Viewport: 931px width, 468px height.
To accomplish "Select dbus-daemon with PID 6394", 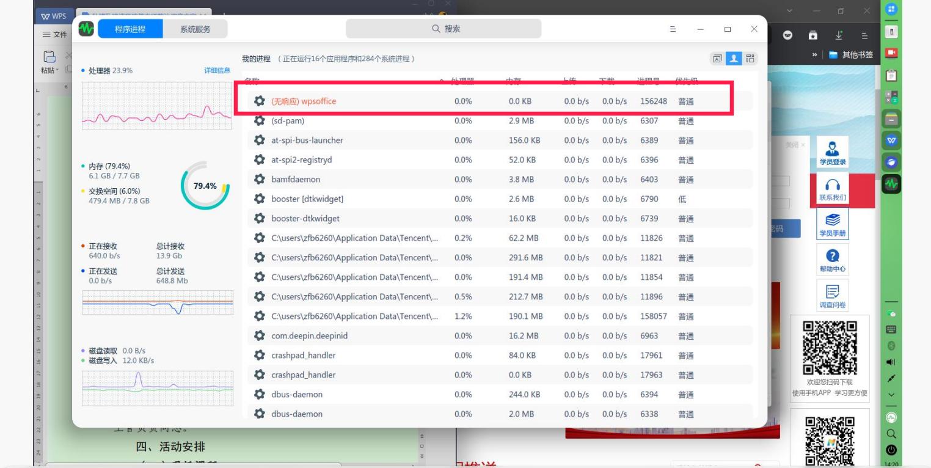I will [500, 395].
